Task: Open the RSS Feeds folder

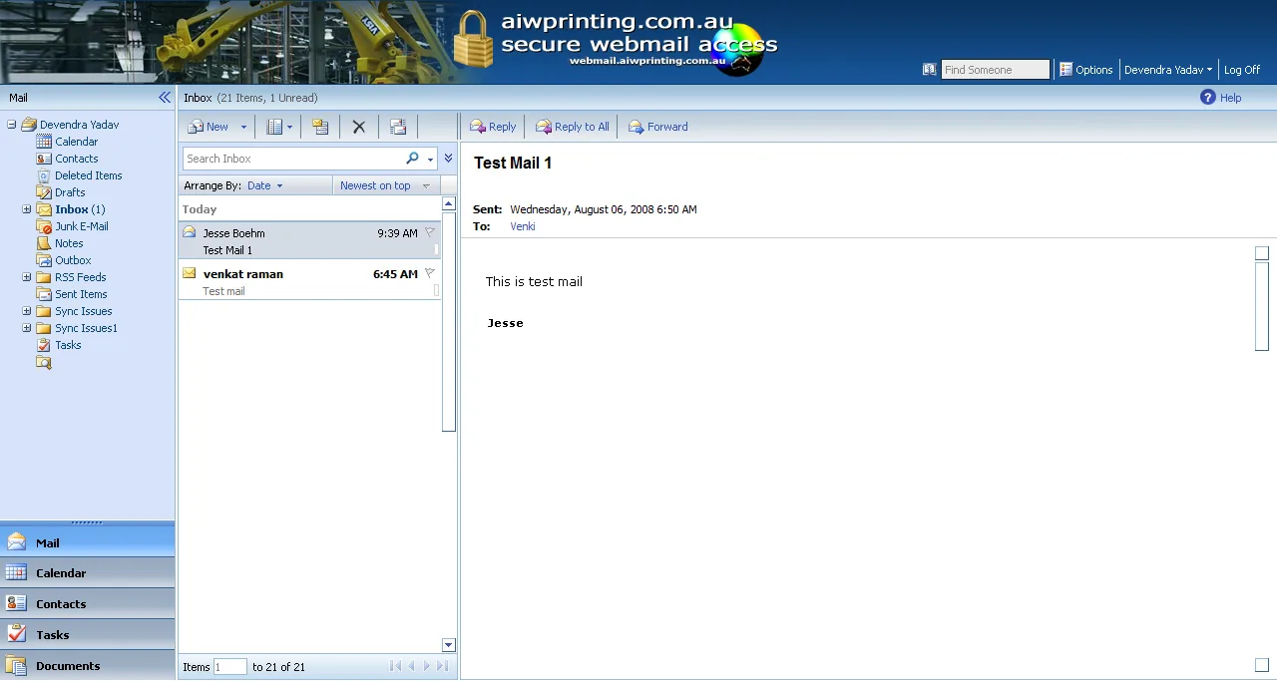Action: coord(80,277)
